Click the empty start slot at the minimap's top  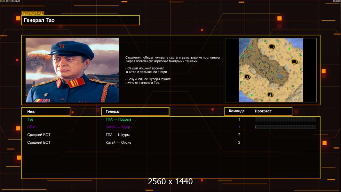pos(271,46)
